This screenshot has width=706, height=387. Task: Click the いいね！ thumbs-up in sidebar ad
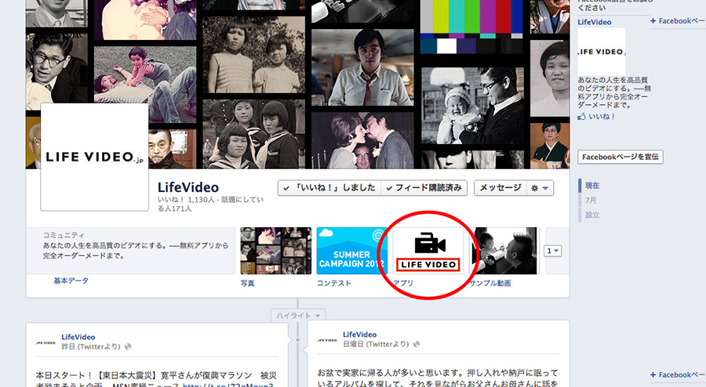click(x=597, y=117)
